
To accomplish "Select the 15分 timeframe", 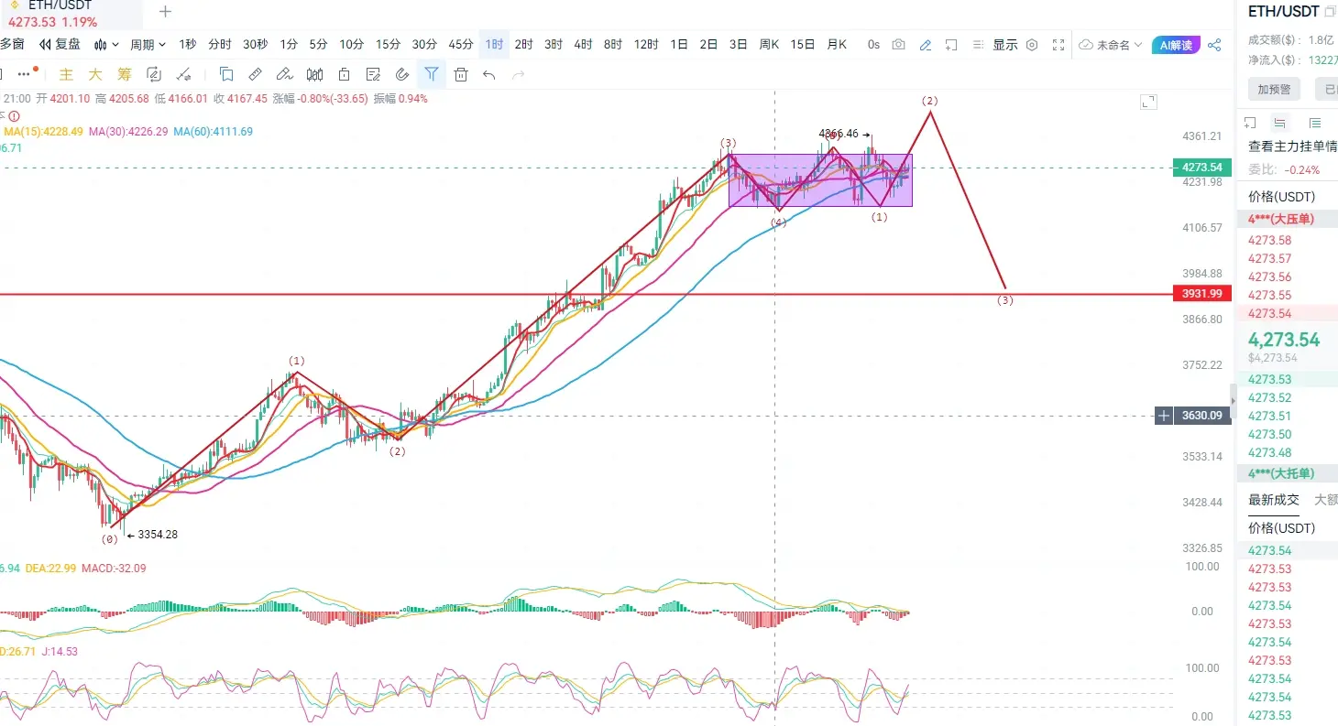I will 388,44.
